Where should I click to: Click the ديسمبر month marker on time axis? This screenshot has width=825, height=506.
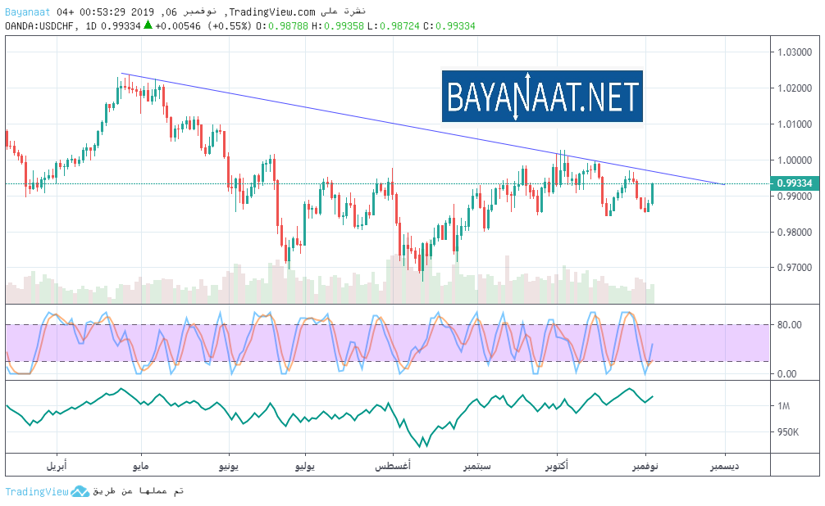(x=724, y=465)
